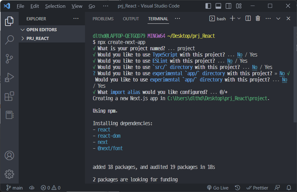Collapse the OPEN EDITORS section
Image resolution: width=297 pixels, height=192 pixels.
tap(52, 30)
